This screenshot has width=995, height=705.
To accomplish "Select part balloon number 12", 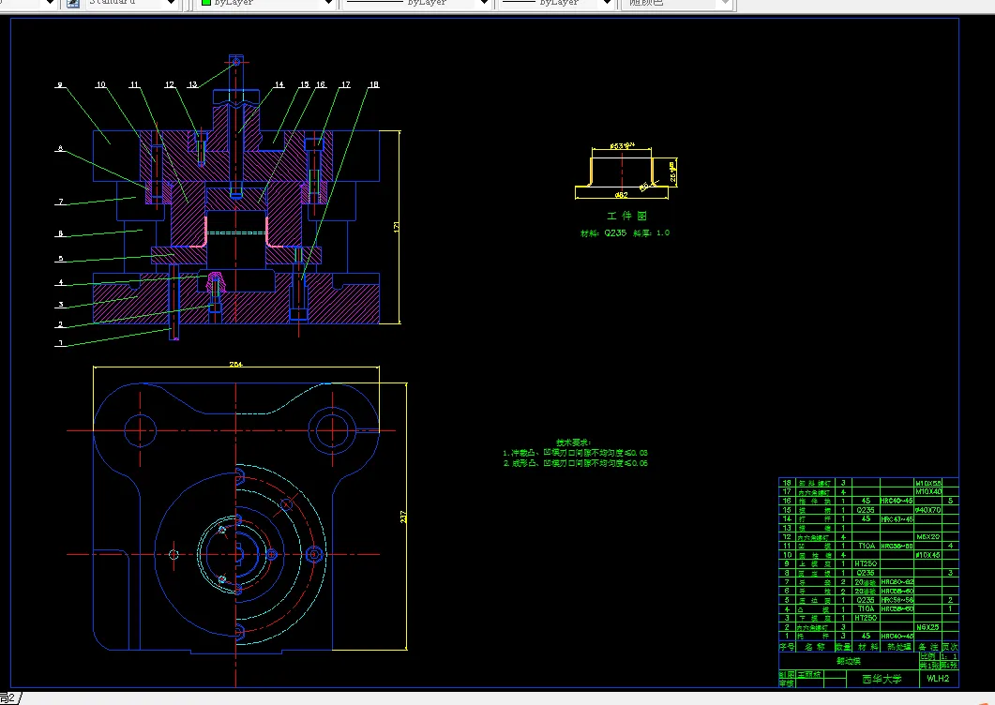I will point(170,84).
